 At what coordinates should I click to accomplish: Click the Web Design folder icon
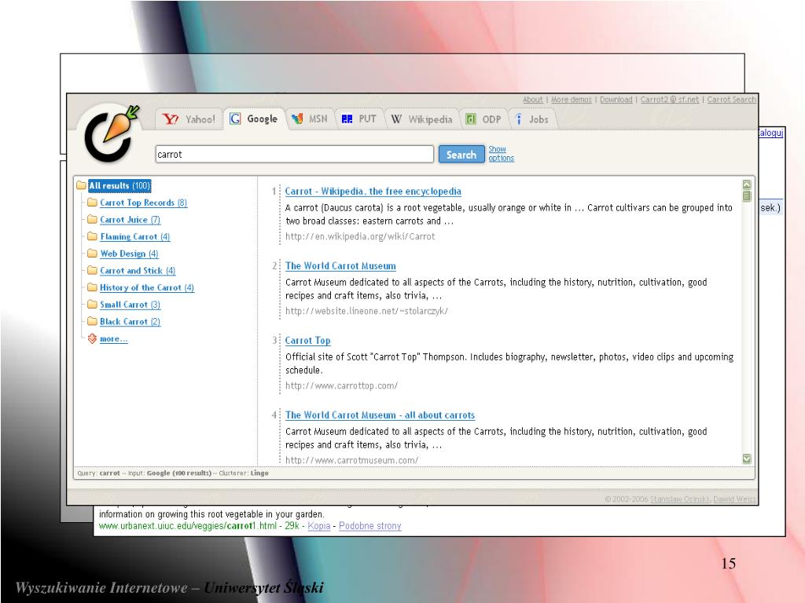pyautogui.click(x=93, y=253)
